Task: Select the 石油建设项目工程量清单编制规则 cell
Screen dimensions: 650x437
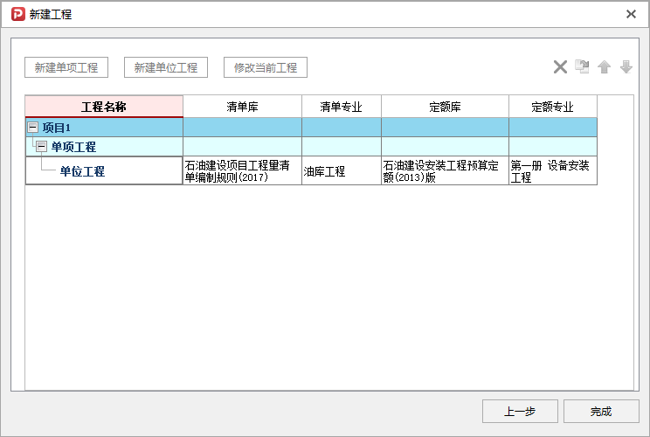Action: (242, 171)
